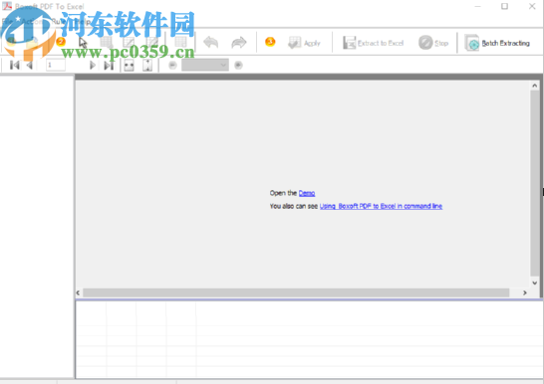
Task: Click the 'You also can see' text
Action: tap(294, 206)
